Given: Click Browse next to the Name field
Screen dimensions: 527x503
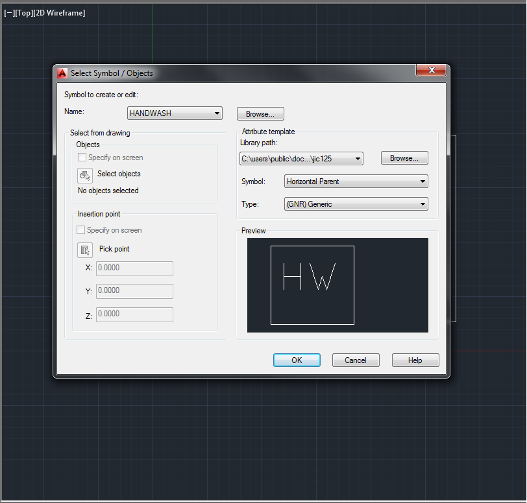Looking at the screenshot, I should click(260, 114).
